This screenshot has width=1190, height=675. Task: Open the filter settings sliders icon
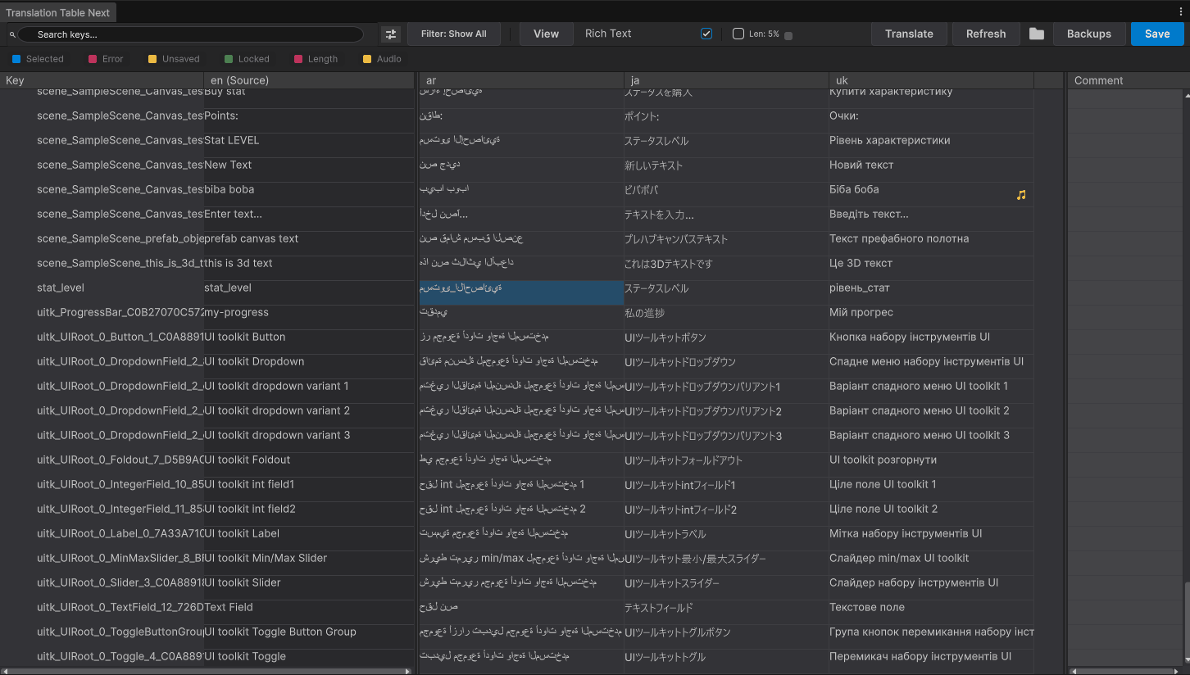tap(391, 34)
